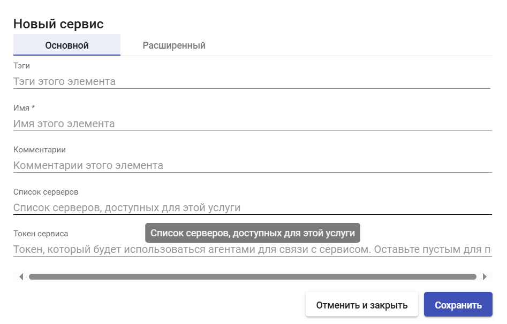
Task: Focus the Тэги этого элемента field
Action: coord(252,81)
